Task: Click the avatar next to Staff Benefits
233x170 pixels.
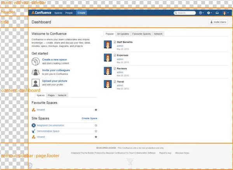Action: click(108, 45)
